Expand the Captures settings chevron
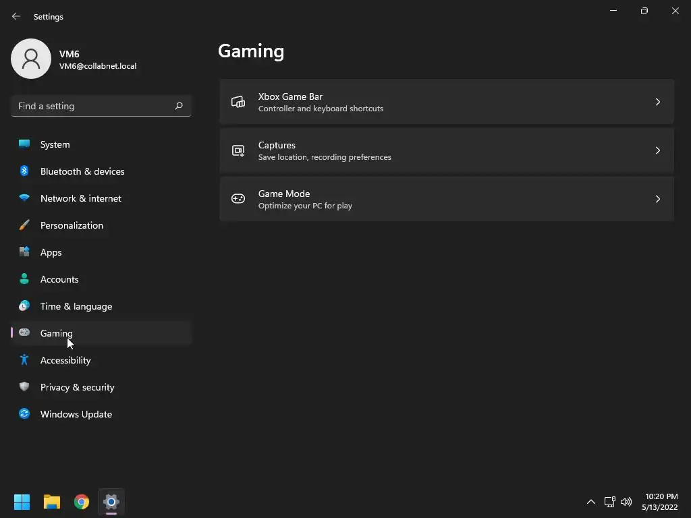The width and height of the screenshot is (691, 518). pos(657,150)
